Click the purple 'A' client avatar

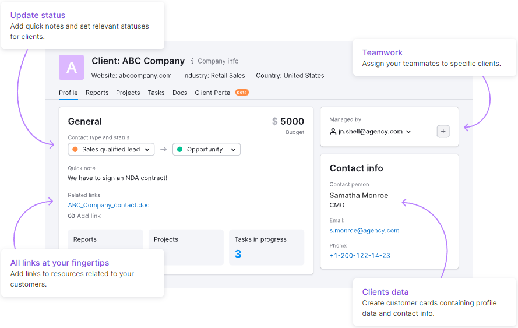(71, 68)
